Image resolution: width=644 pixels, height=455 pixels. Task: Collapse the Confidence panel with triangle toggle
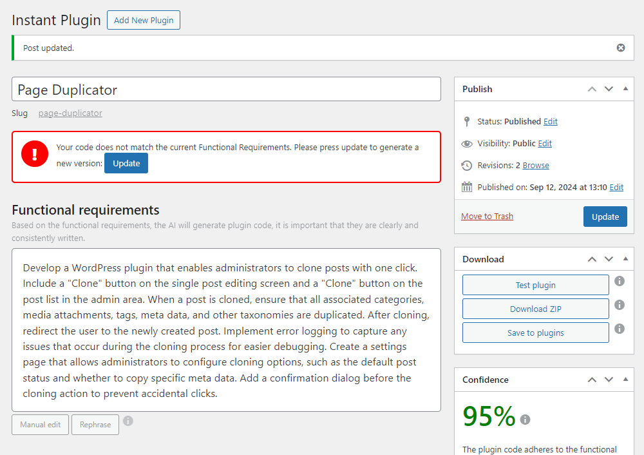625,380
